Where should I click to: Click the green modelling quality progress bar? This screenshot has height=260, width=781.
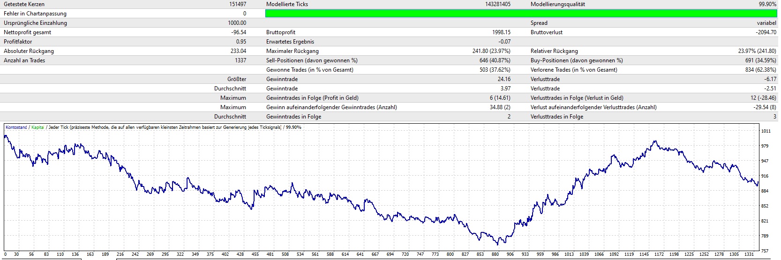[521, 14]
